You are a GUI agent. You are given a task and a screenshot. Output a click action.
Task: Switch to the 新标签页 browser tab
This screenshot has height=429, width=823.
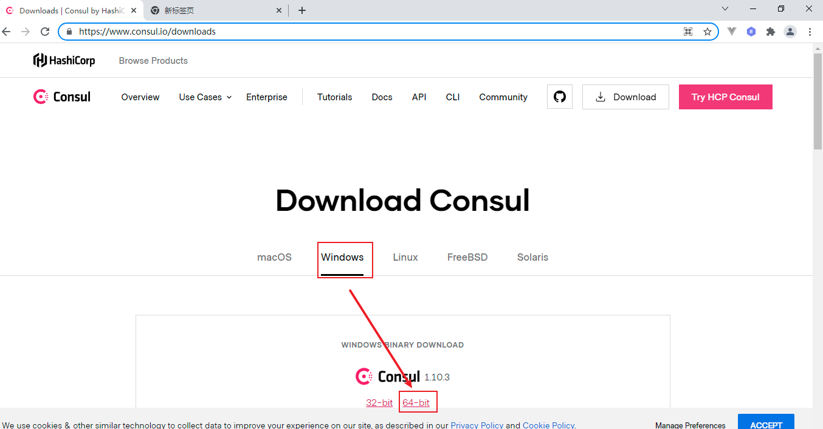(x=216, y=10)
